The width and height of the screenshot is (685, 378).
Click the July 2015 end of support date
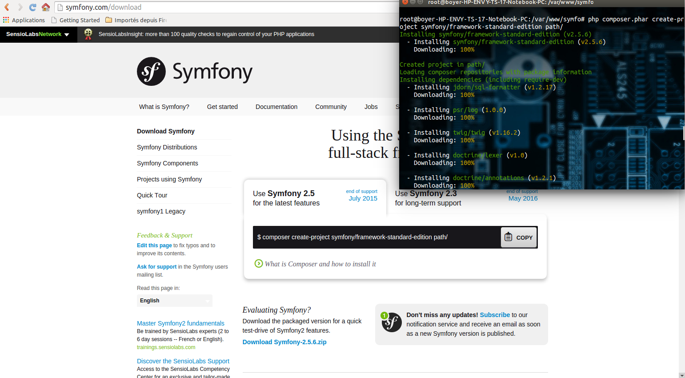363,198
